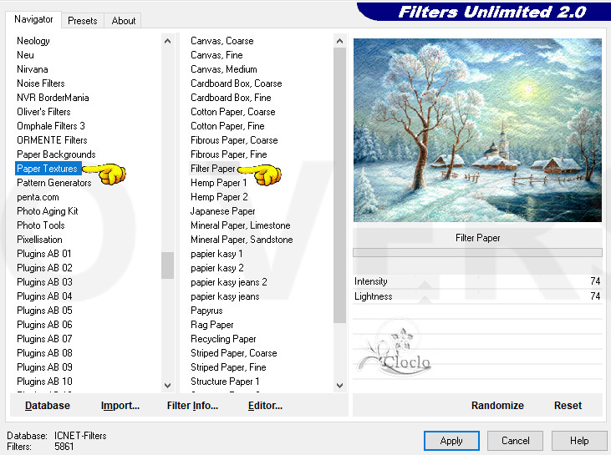This screenshot has width=611, height=455.
Task: Select ORMENTE Filters category
Action: pyautogui.click(x=52, y=140)
